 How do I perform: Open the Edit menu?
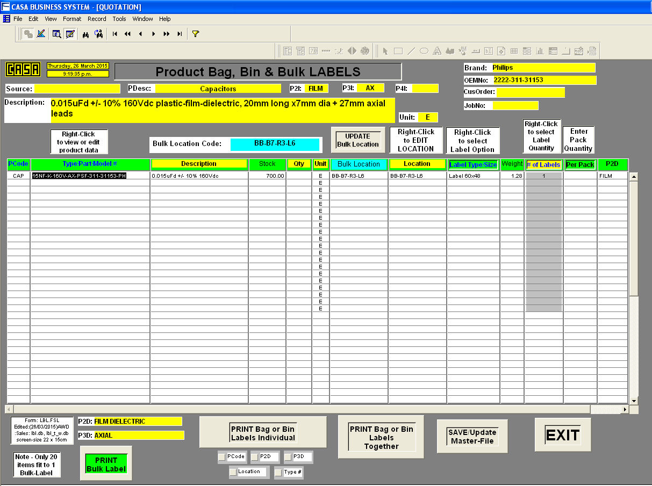click(33, 19)
